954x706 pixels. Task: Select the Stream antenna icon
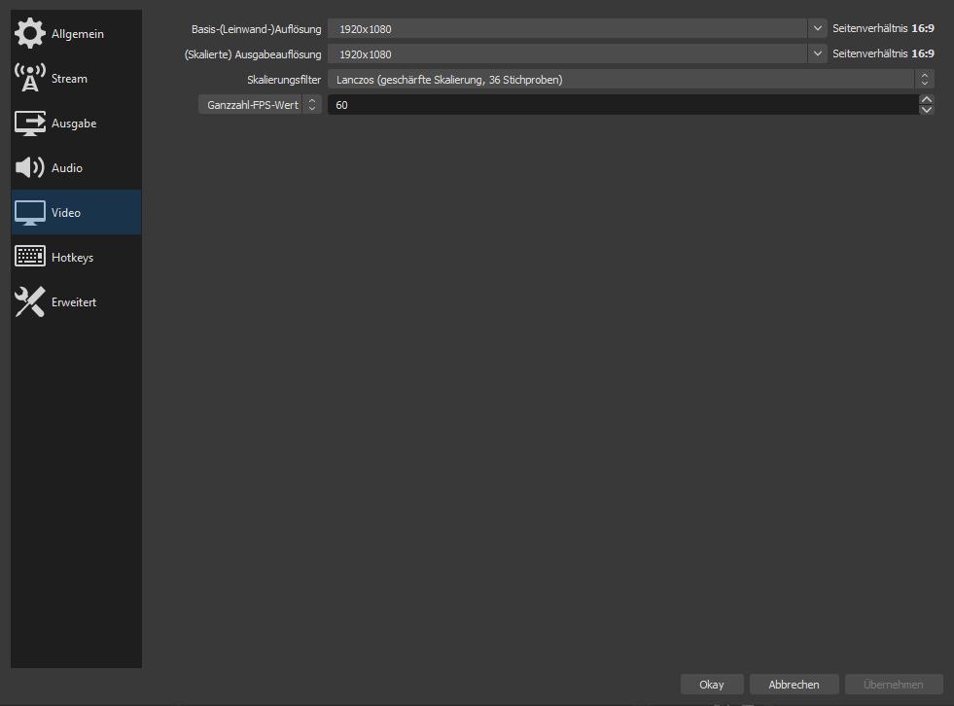click(x=29, y=79)
